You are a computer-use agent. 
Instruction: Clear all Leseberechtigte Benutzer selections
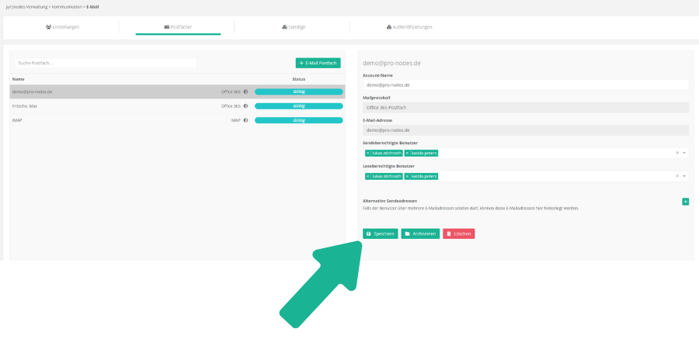click(676, 177)
